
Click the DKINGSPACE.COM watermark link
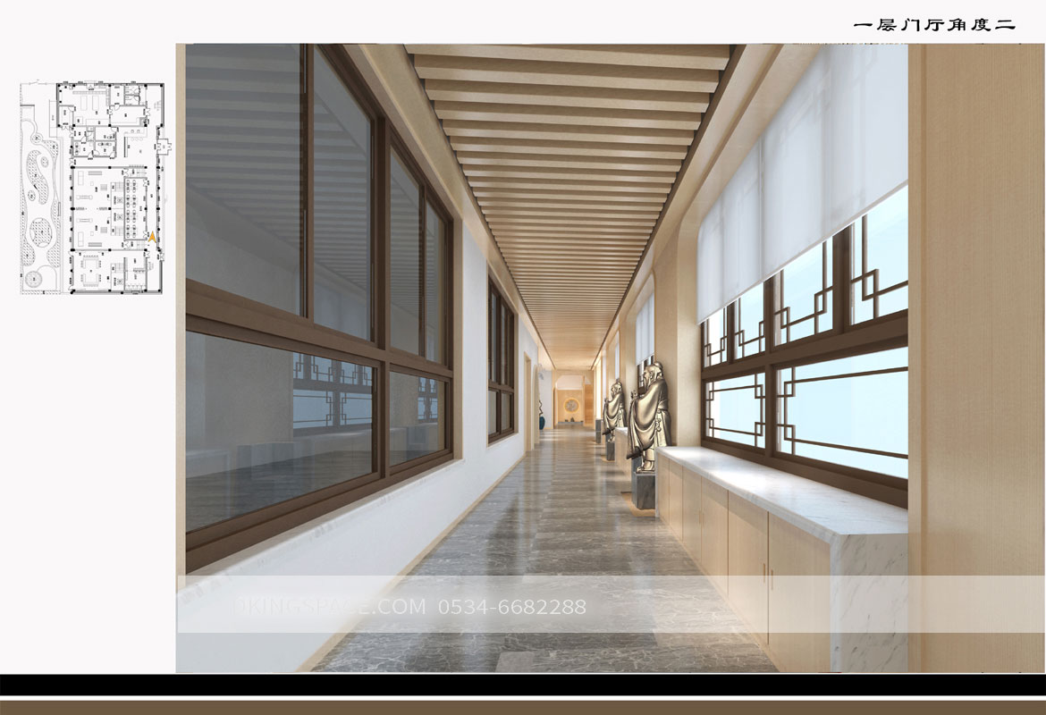coord(329,607)
